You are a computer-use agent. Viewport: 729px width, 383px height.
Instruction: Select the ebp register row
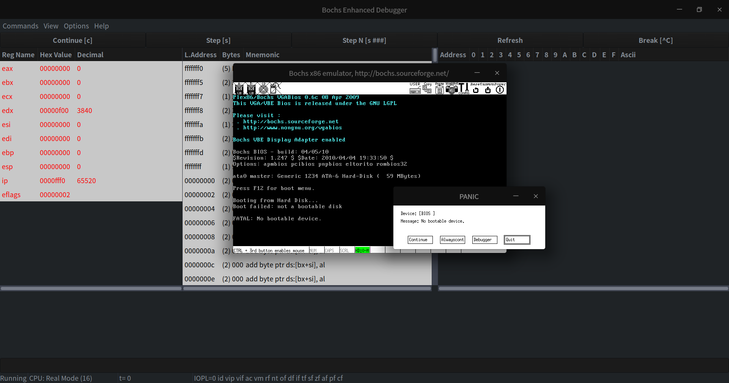91,152
